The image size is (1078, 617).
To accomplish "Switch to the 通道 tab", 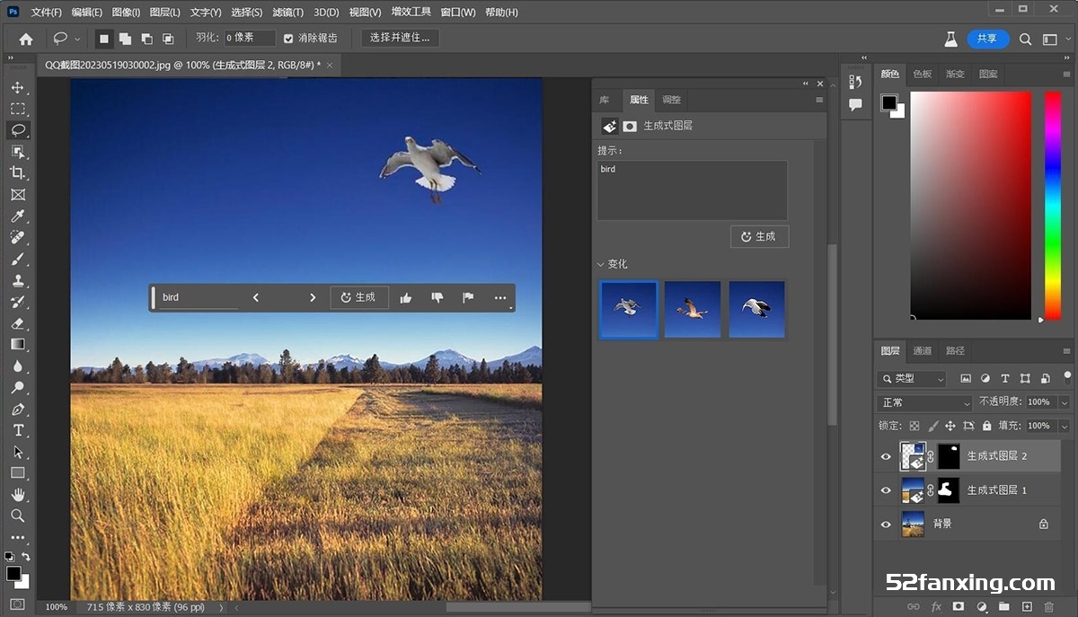I will point(923,351).
